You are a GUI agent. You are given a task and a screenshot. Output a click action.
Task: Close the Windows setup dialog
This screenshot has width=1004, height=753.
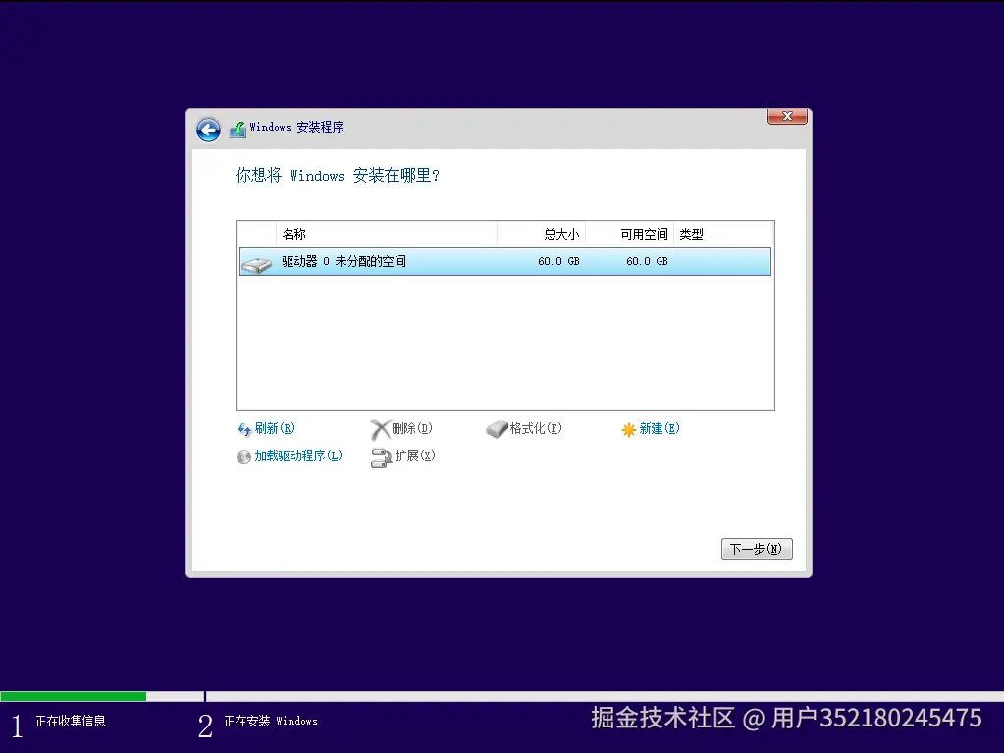787,116
